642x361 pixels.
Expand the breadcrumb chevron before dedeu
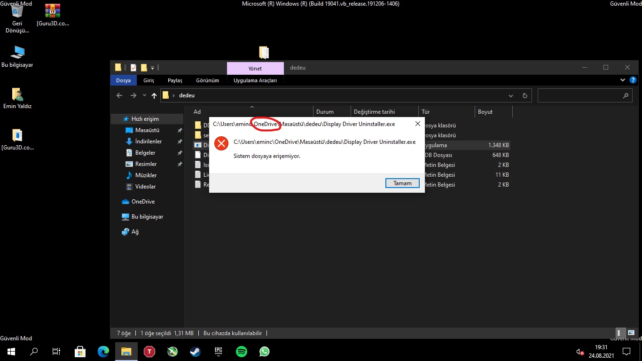pyautogui.click(x=174, y=95)
